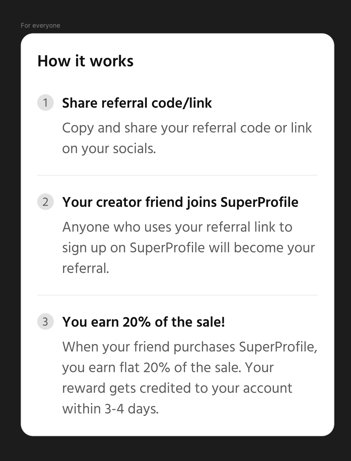The image size is (351, 461).
Task: Click the 'Copy and share your referral code' line
Action: coord(187,128)
